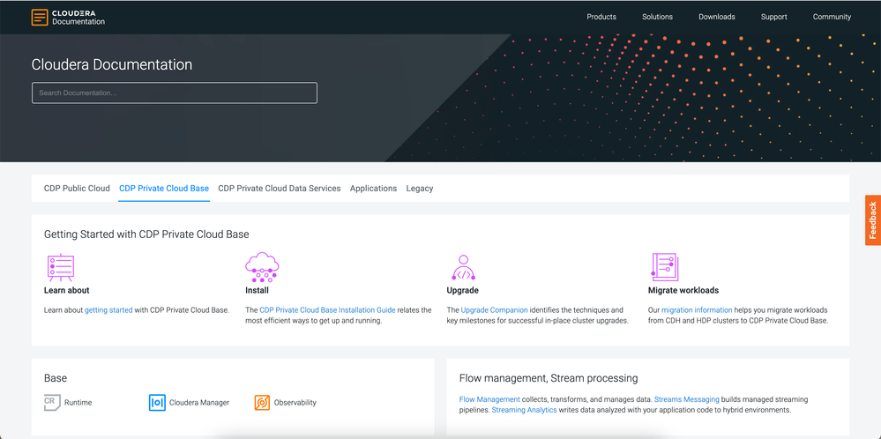Open the Runtime documentation link
The width and height of the screenshot is (881, 439).
[78, 403]
